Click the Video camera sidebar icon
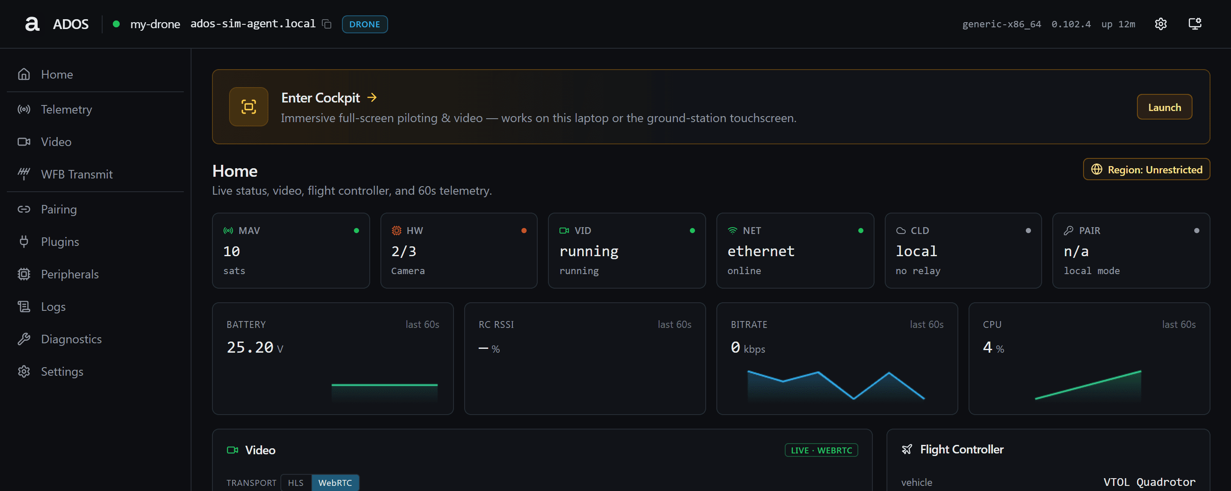Viewport: 1231px width, 491px height. (24, 142)
